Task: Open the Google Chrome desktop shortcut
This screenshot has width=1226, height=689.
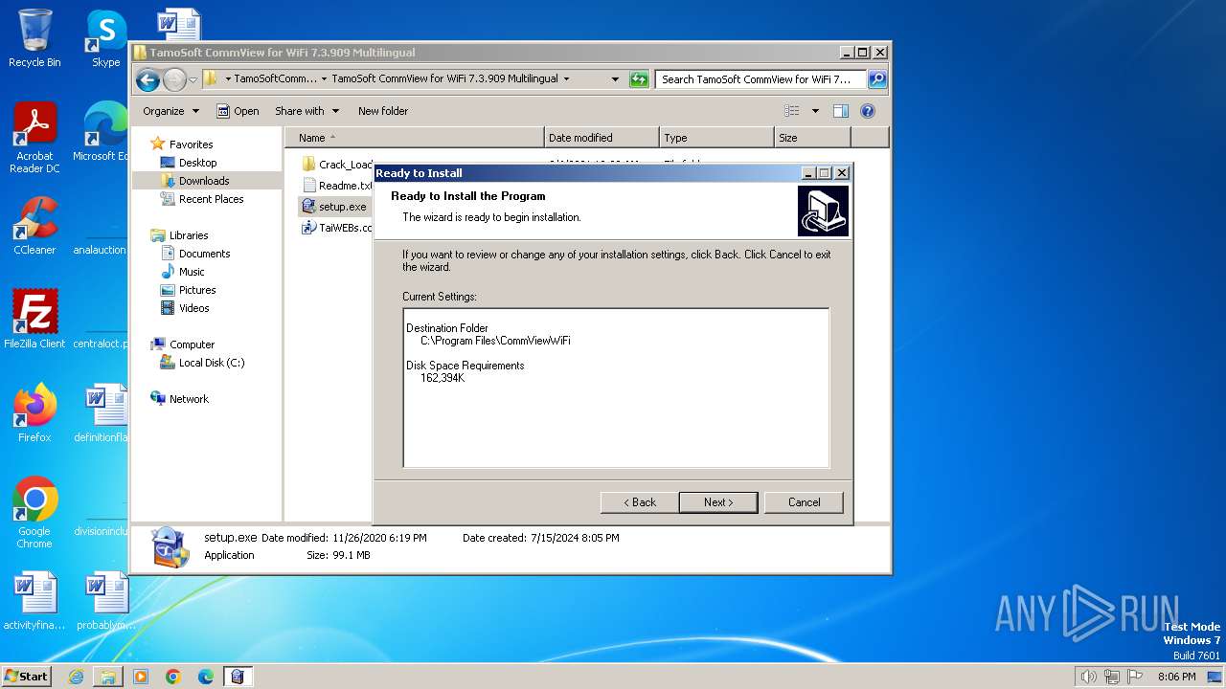Action: point(34,513)
